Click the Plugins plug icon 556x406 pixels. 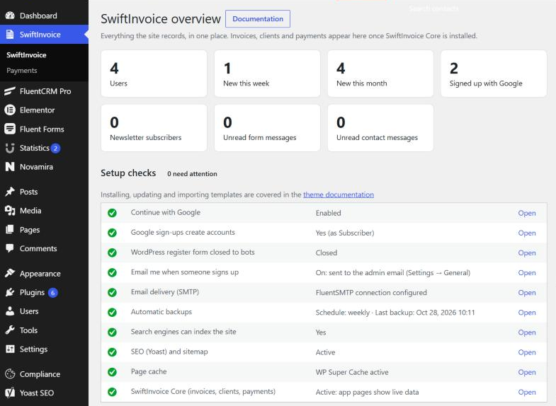10,292
